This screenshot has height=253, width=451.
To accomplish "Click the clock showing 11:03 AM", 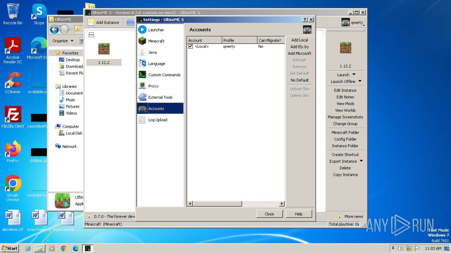I will coord(433,248).
